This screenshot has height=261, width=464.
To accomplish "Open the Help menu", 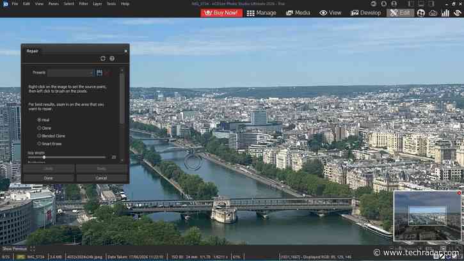I will tap(125, 4).
